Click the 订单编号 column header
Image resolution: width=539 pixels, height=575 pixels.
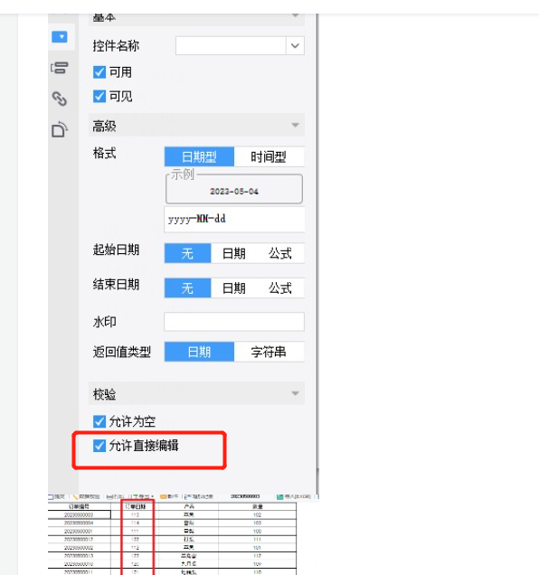[79, 506]
